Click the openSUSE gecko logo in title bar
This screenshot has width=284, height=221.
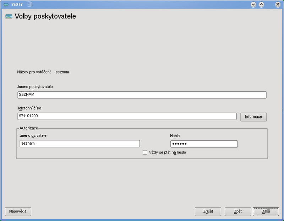pyautogui.click(x=29, y=4)
